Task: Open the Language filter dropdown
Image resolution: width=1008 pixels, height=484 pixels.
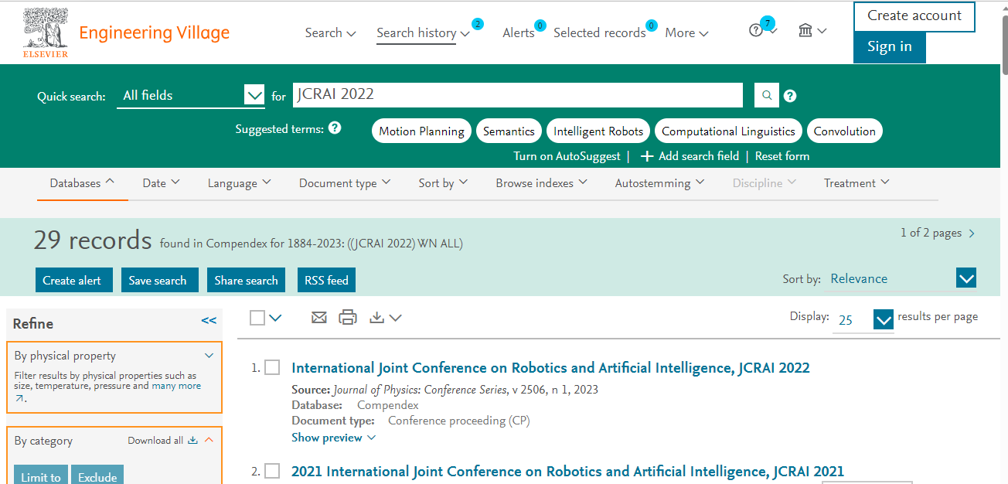Action: coord(240,183)
